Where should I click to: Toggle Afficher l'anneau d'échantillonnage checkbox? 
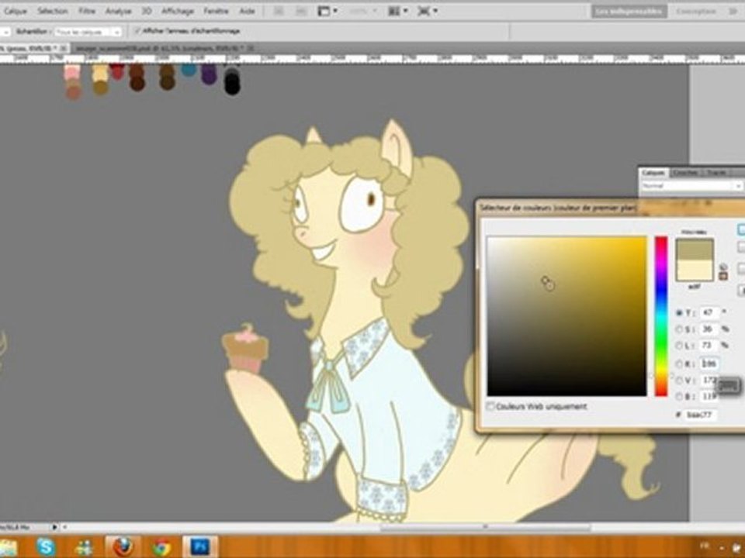click(138, 31)
